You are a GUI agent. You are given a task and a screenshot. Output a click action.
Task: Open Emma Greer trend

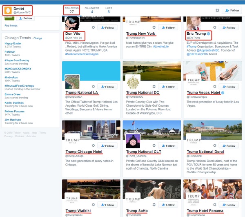(13, 94)
